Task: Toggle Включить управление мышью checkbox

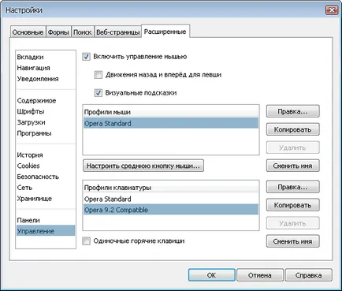Action: tap(86, 57)
